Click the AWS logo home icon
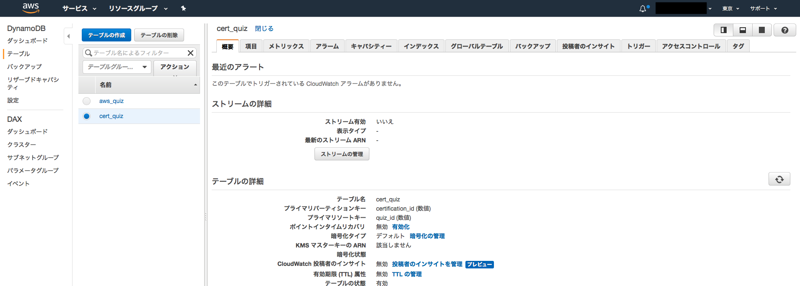 [31, 8]
